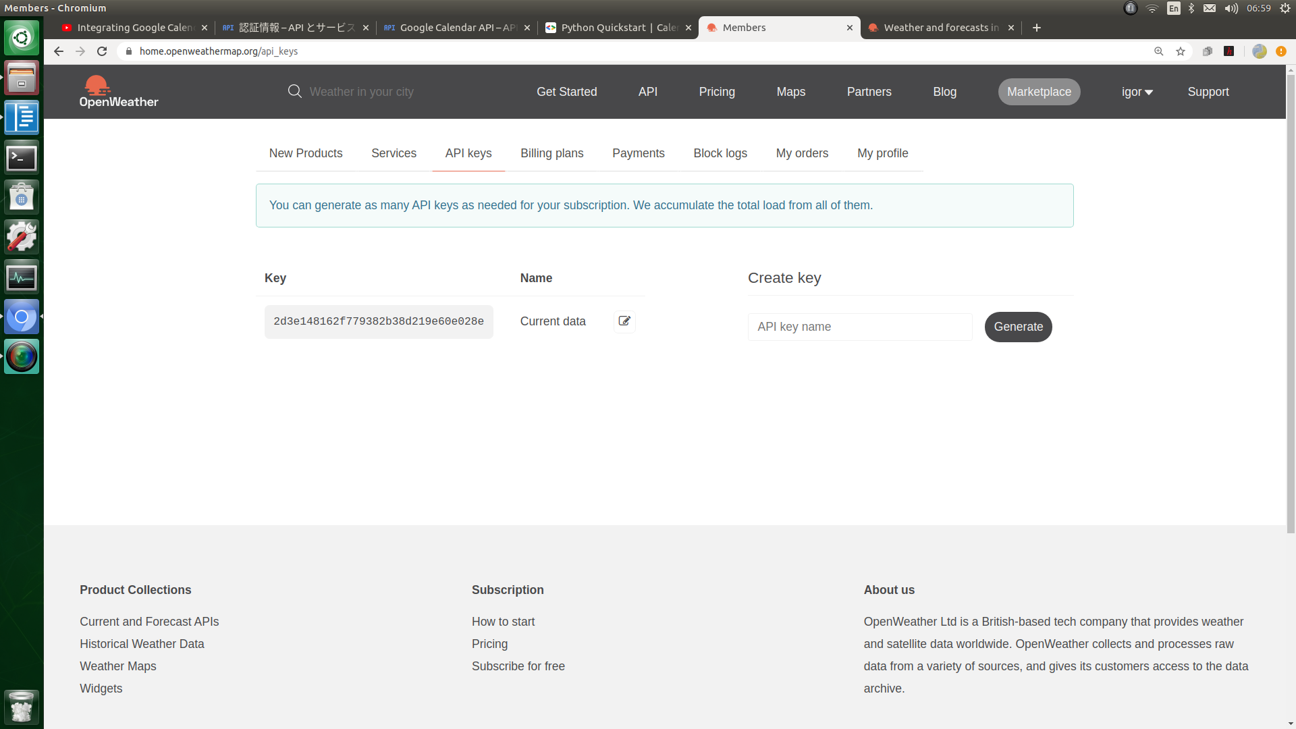
Task: Expand the igor user dropdown
Action: [x=1137, y=92]
